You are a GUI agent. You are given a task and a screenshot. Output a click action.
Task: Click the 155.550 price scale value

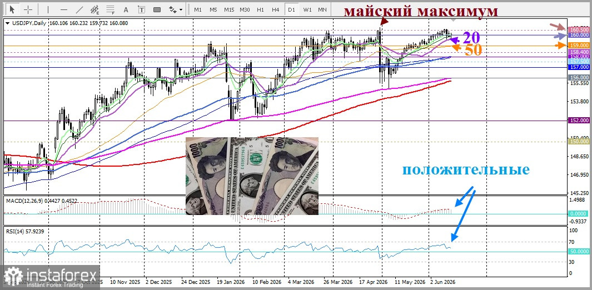tap(579, 83)
